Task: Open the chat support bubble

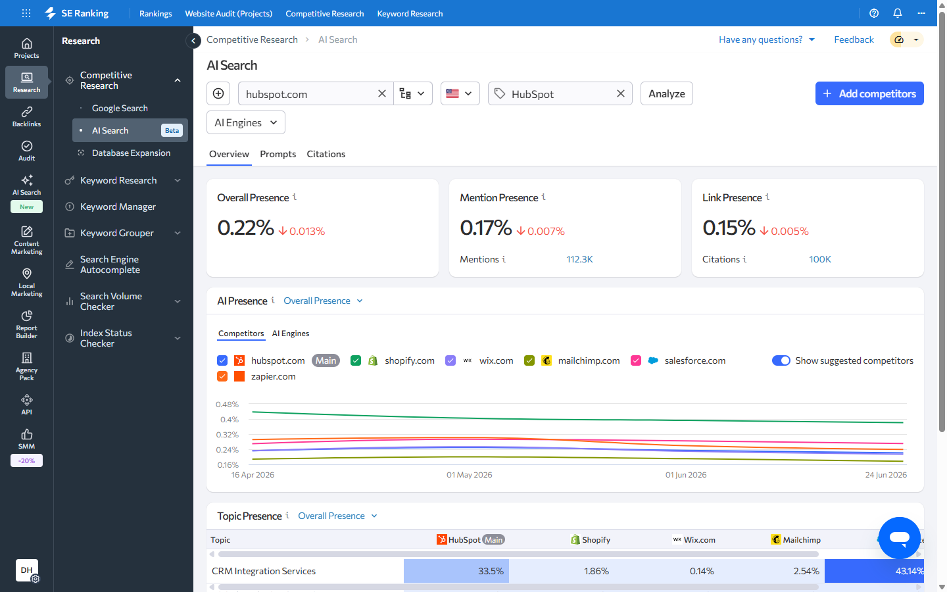Action: click(x=899, y=538)
